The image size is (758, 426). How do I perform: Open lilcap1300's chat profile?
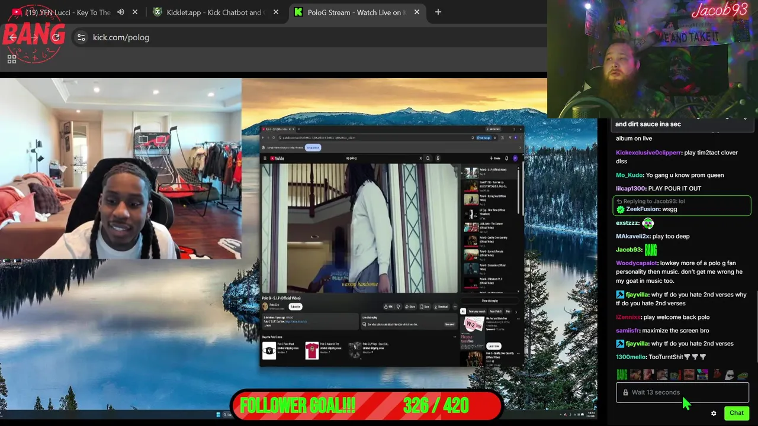tap(631, 189)
